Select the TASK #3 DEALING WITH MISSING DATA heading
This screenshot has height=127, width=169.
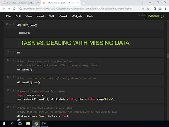click(x=75, y=43)
